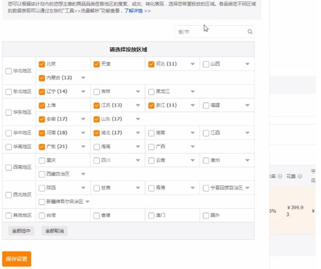Uncheck the 天津 checkbox
Screen dimensions: 321x269
[97, 64]
